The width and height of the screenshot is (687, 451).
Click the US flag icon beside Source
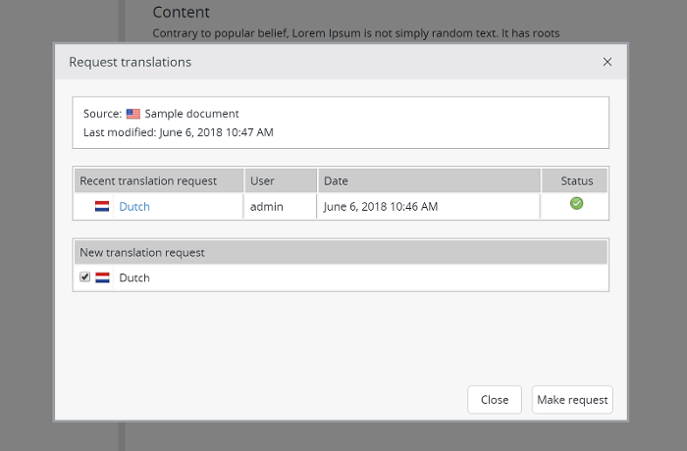[133, 114]
